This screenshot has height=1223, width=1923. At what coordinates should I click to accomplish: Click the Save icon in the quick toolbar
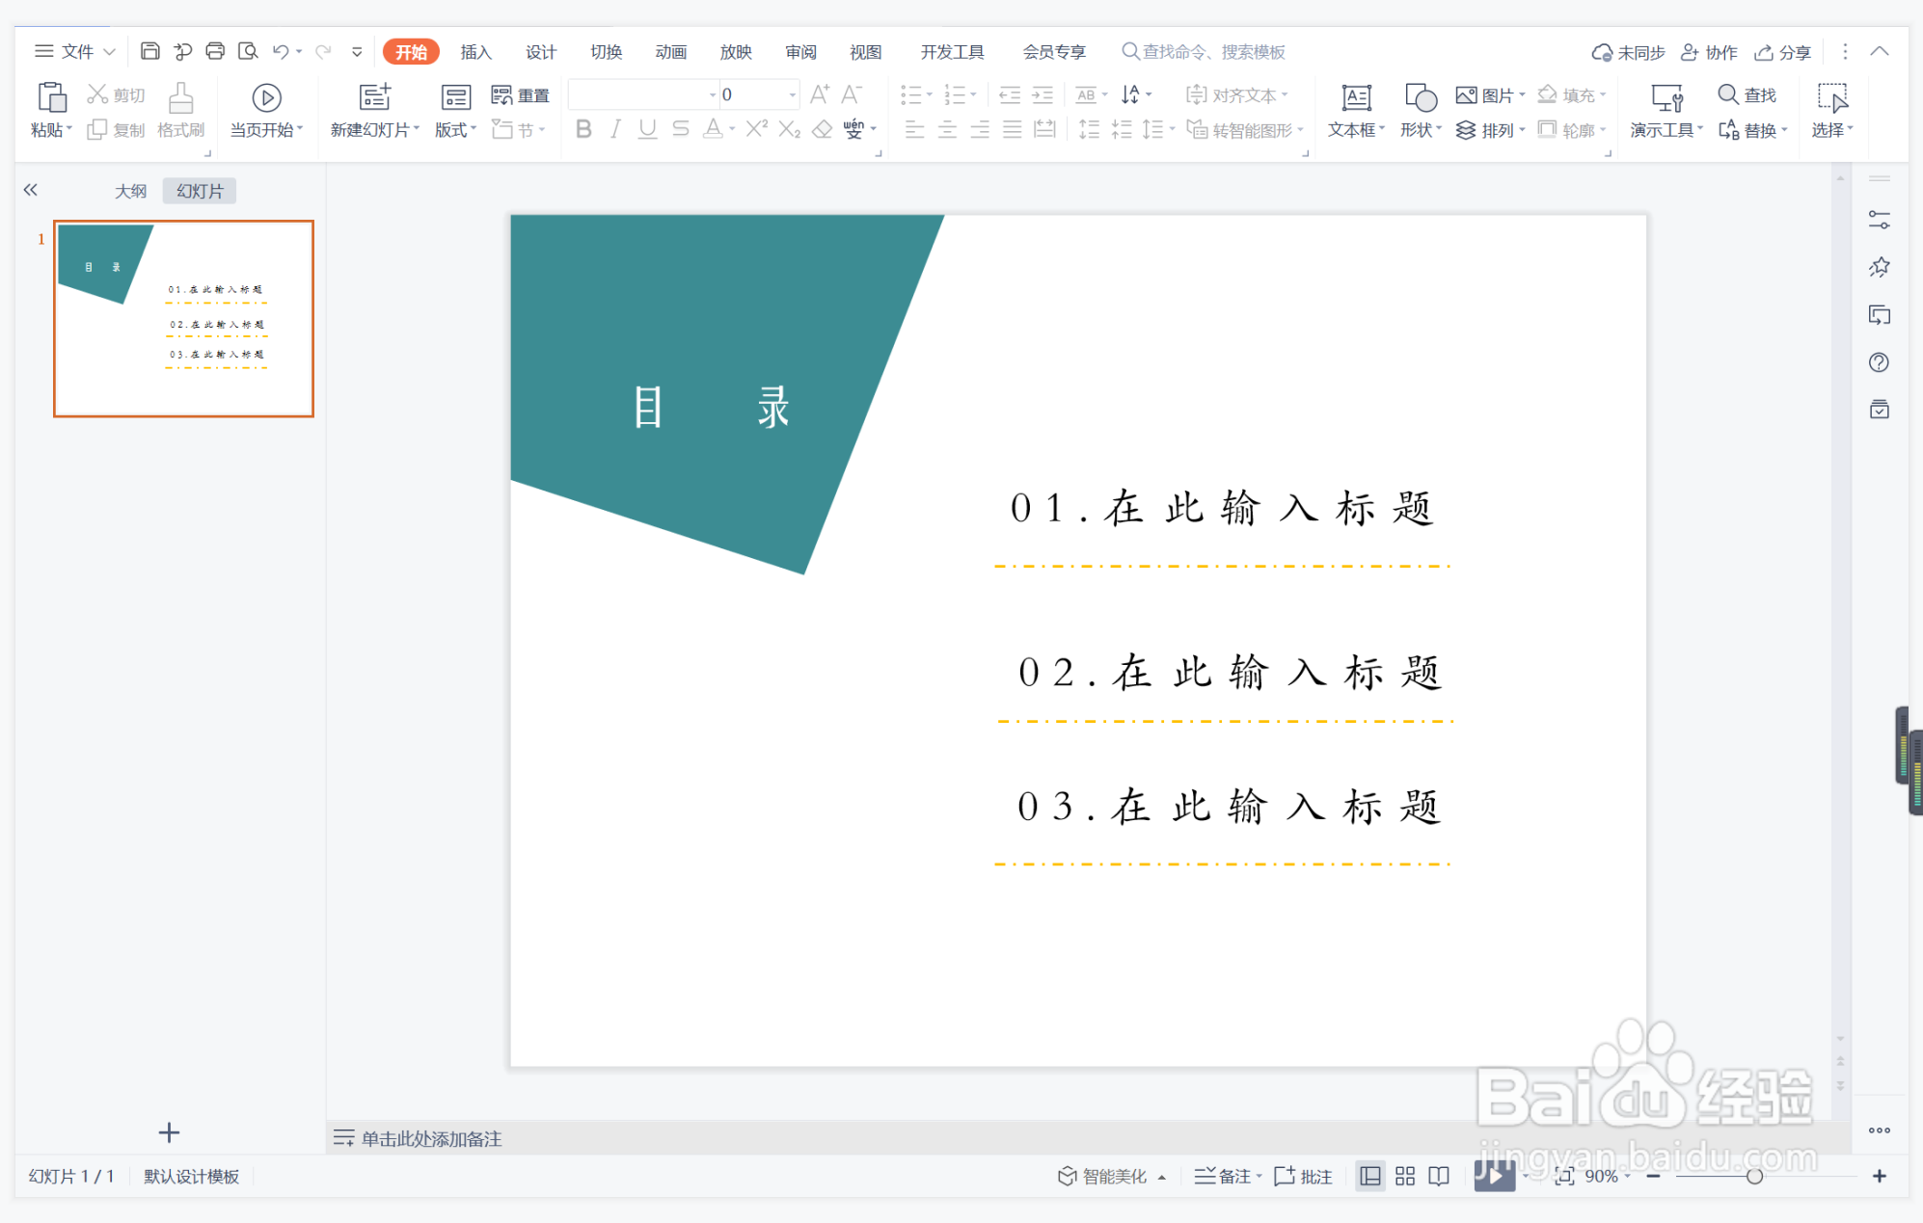(149, 51)
